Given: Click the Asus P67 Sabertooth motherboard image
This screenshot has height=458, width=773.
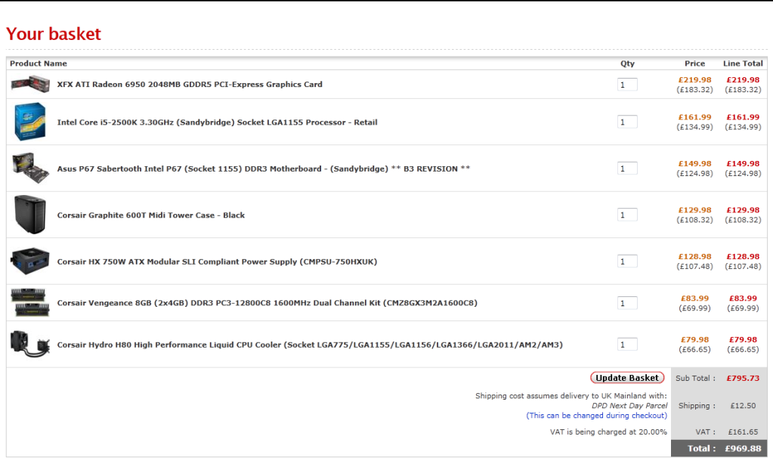Looking at the screenshot, I should (30, 168).
